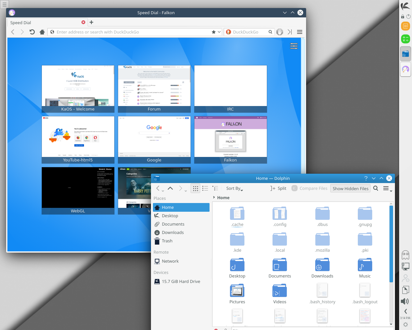The image size is (412, 330).
Task: Toggle Split view in Dolphin
Action: click(x=278, y=188)
